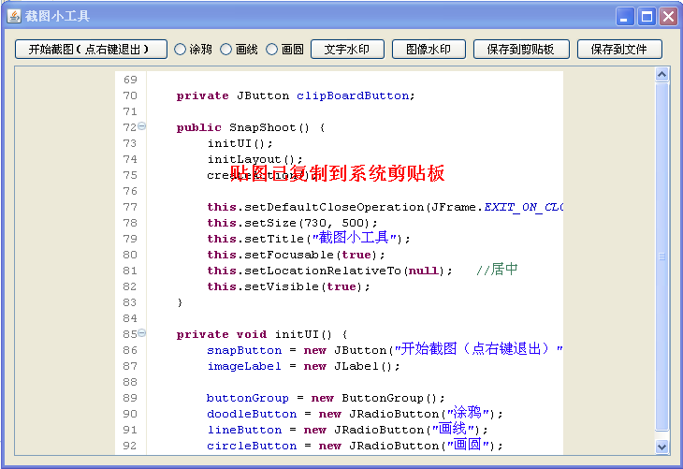
Task: Start a screenshot with 开始截图 button
Action: [91, 50]
